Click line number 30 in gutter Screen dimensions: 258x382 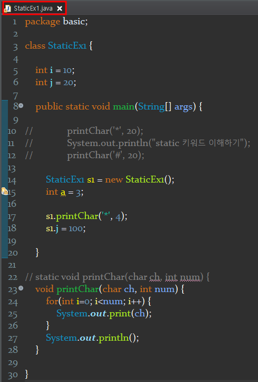click(13, 375)
